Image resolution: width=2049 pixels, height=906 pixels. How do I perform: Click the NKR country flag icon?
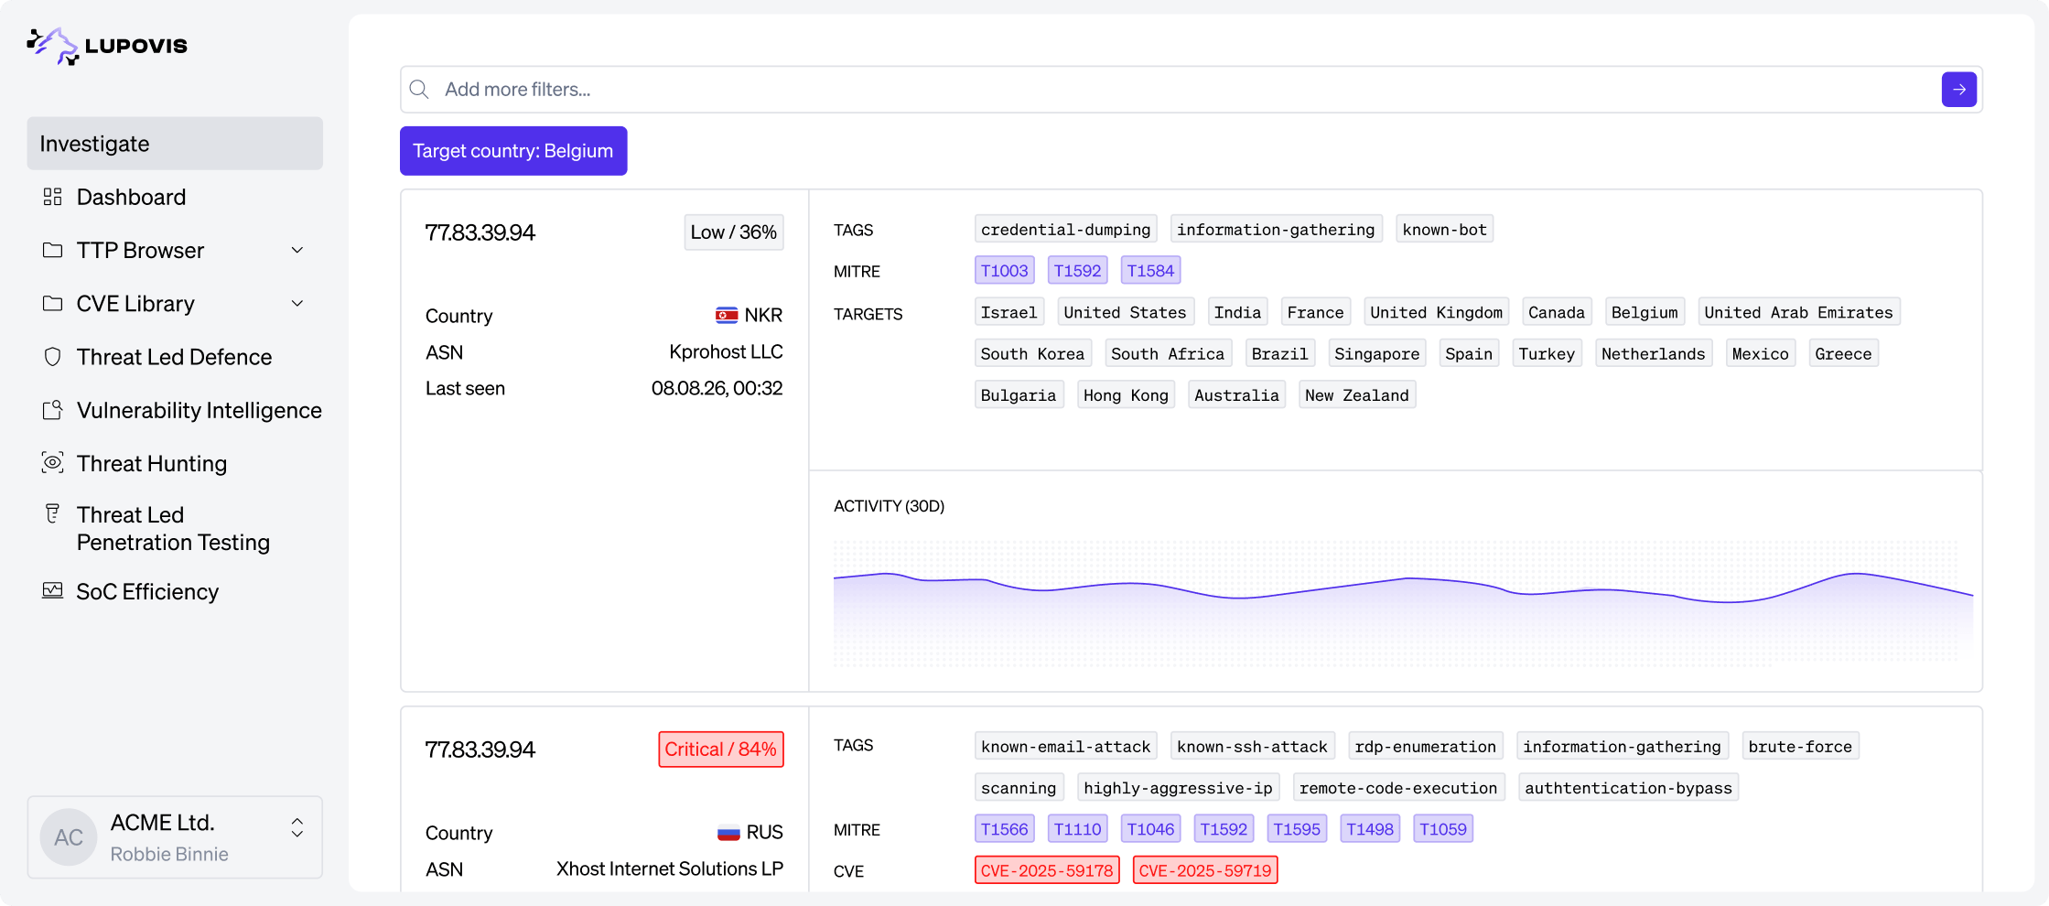727,316
